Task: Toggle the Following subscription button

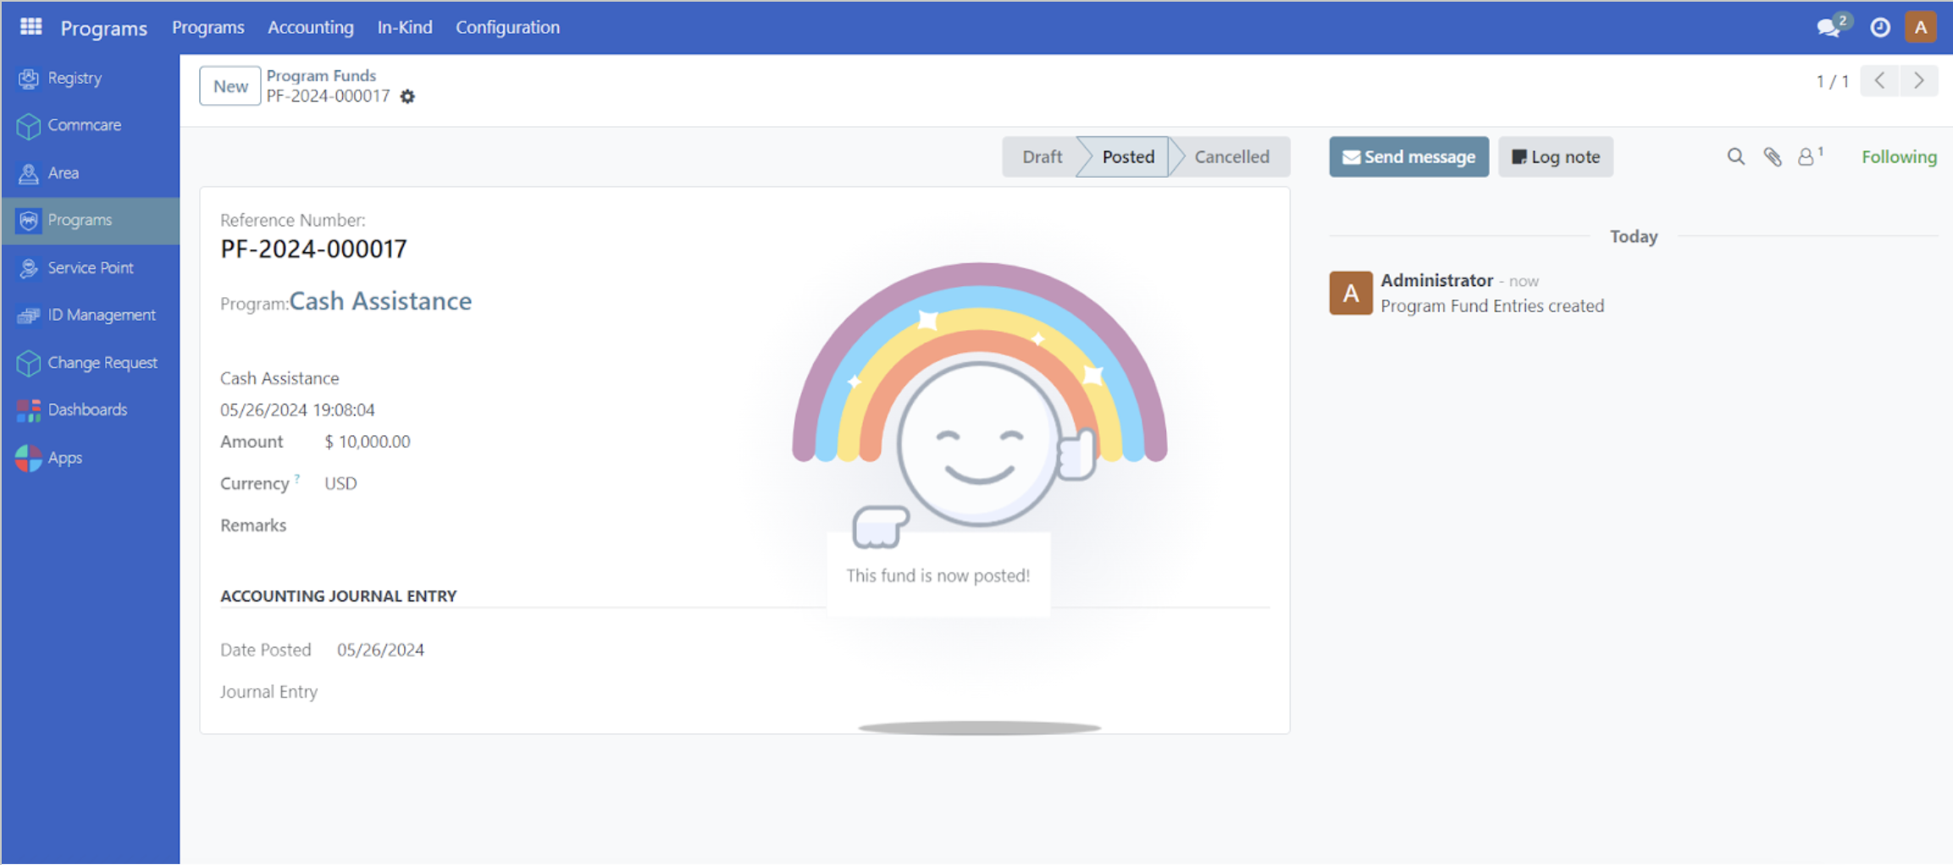Action: pyautogui.click(x=1898, y=157)
